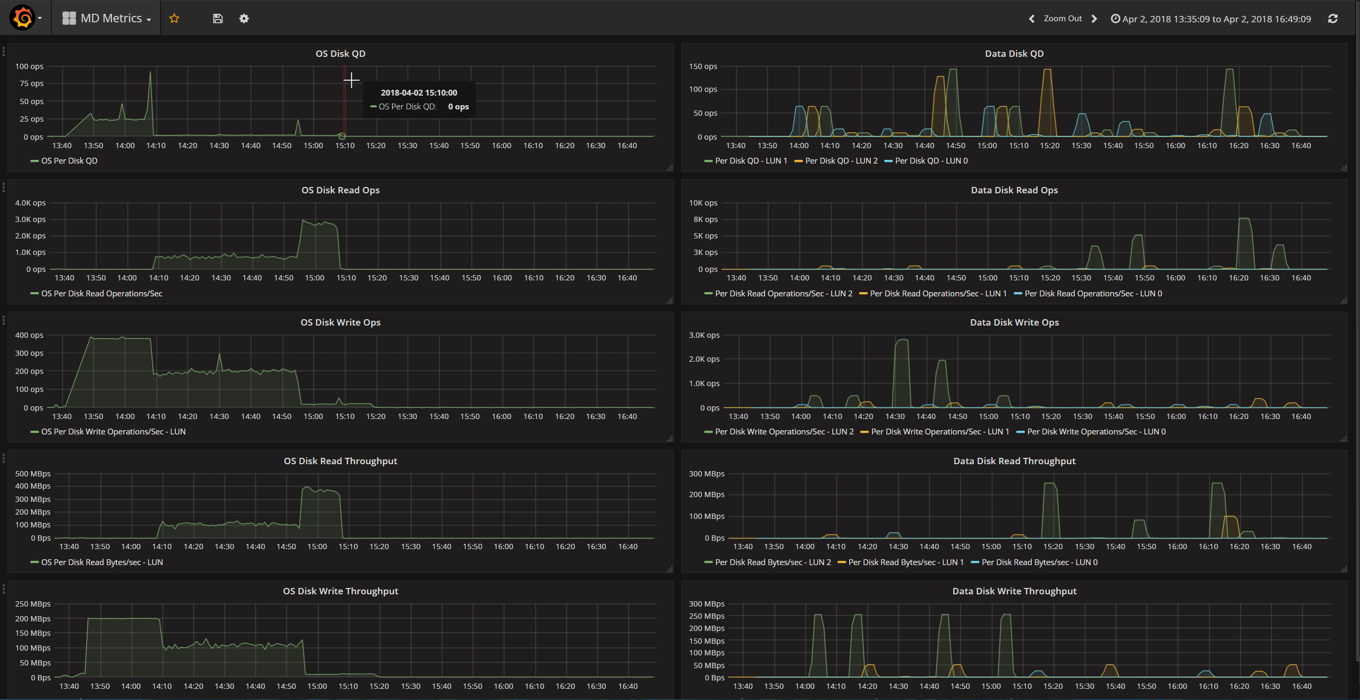Open dashboard settings gear
Screen dimensions: 1360x700
(244, 19)
